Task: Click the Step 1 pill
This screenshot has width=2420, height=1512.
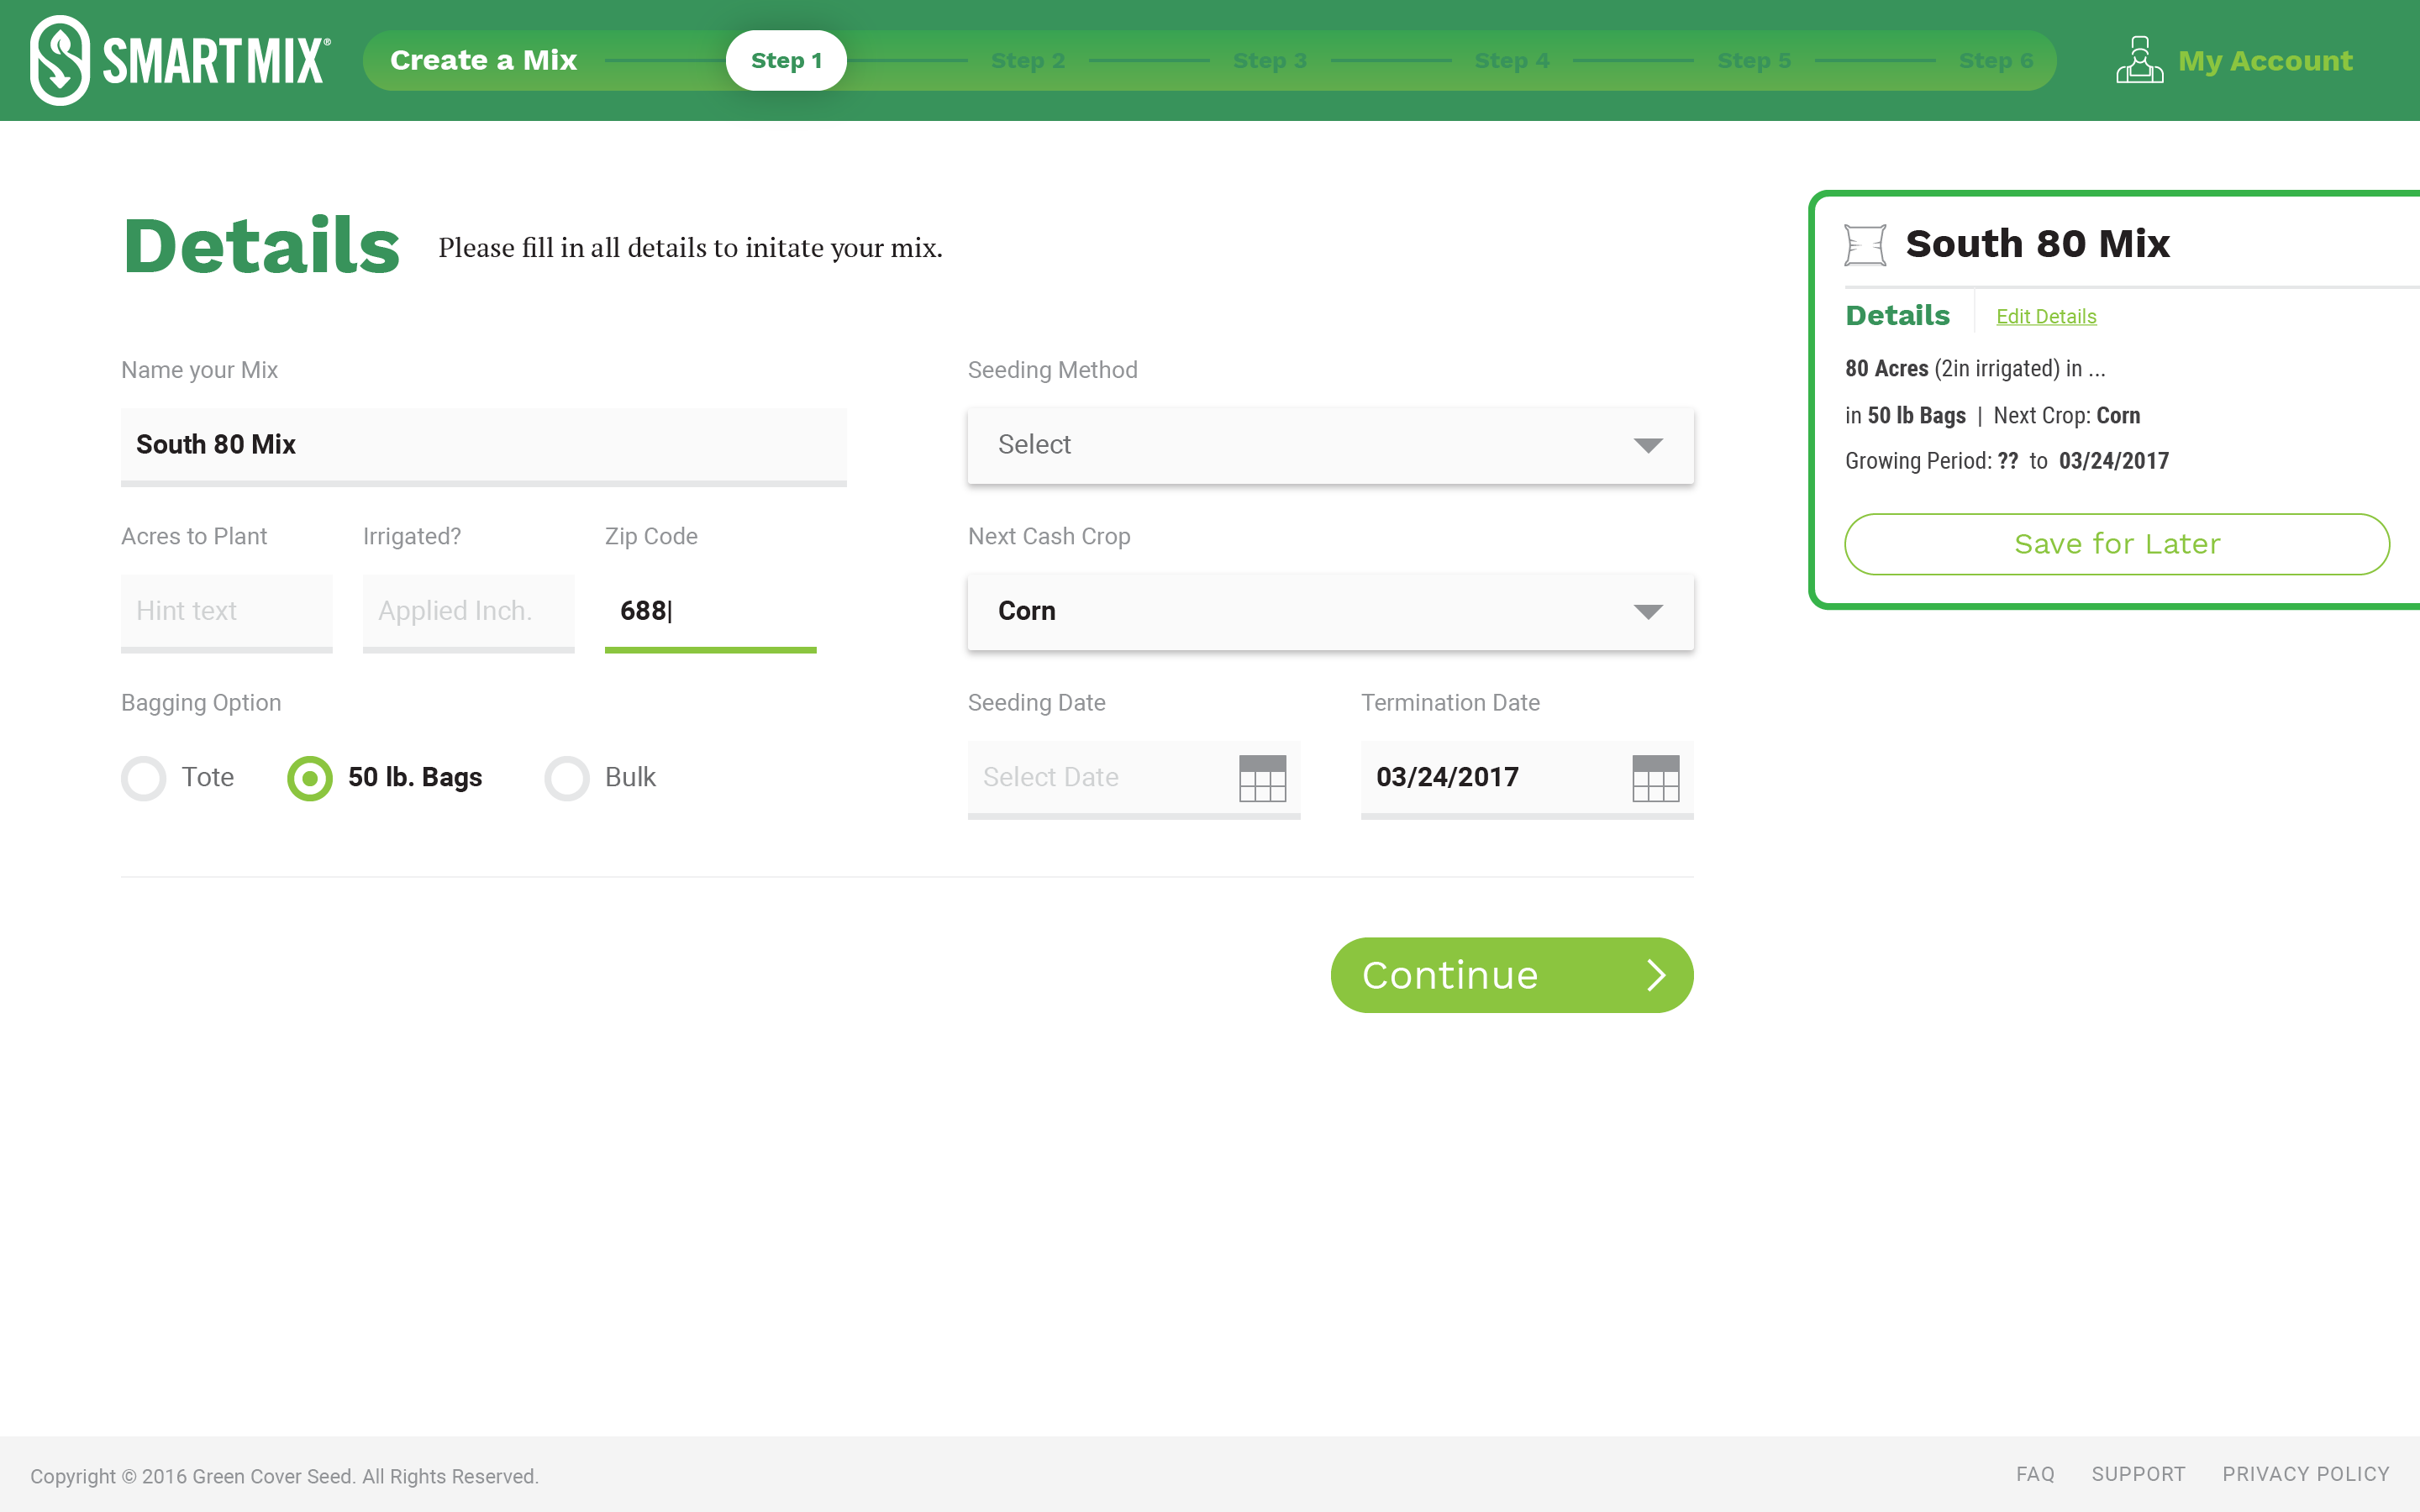Action: coord(786,61)
